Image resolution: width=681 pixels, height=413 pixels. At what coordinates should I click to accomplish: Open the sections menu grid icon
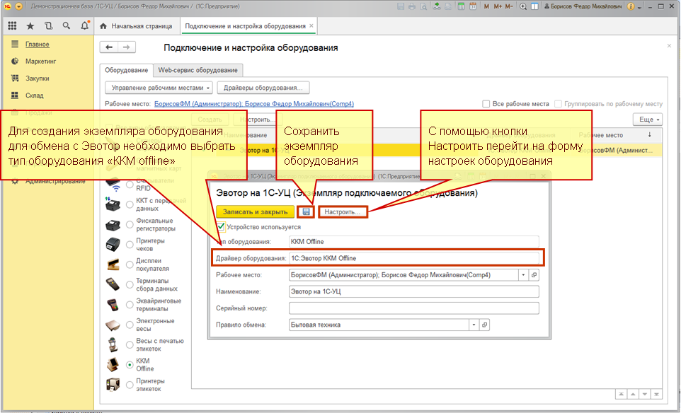[x=13, y=26]
